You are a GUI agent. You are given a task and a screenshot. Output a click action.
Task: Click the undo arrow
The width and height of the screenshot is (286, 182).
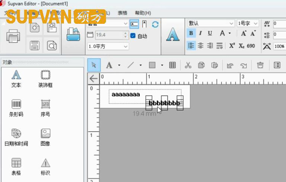point(230,65)
